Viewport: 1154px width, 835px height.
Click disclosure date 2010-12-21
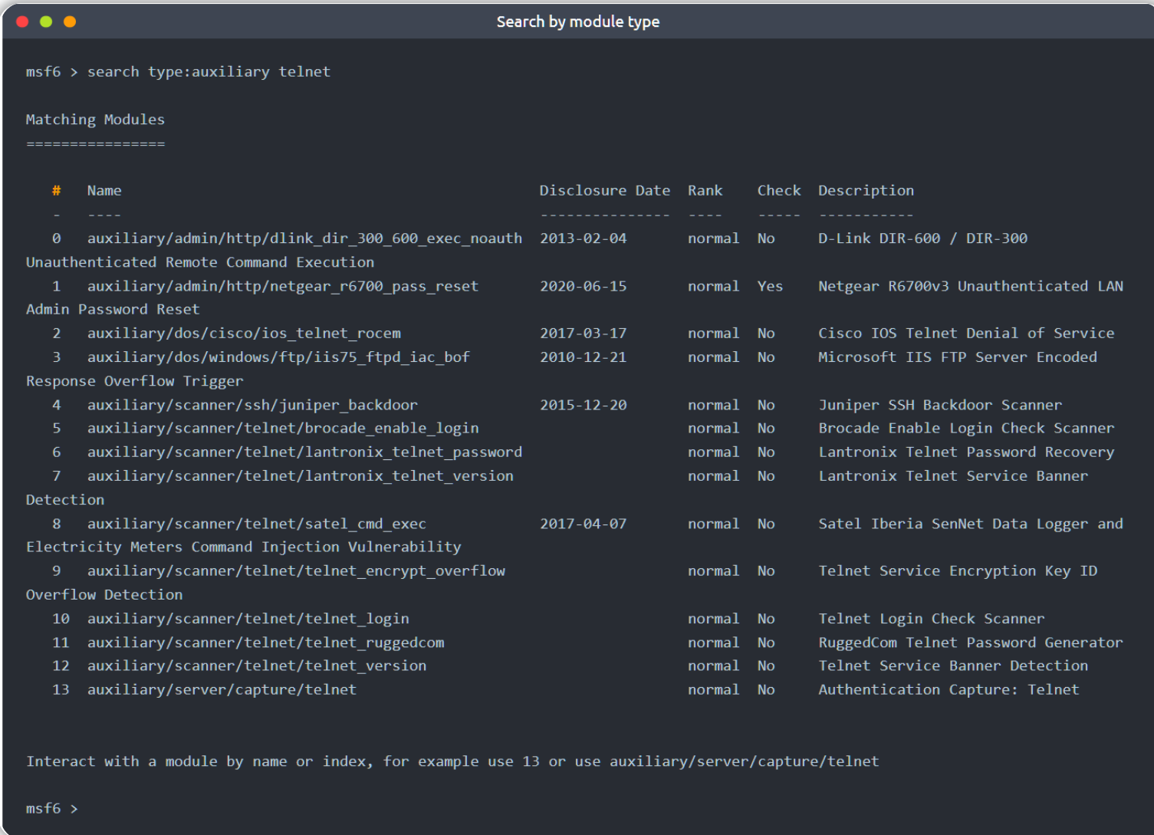click(x=583, y=357)
